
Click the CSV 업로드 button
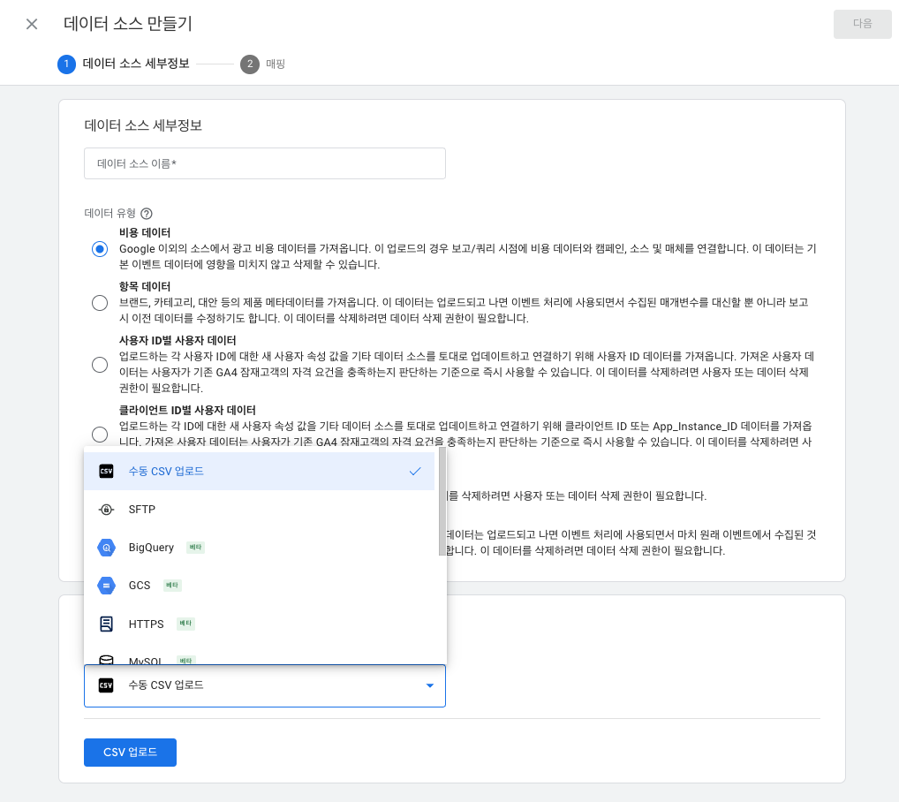[x=130, y=753]
